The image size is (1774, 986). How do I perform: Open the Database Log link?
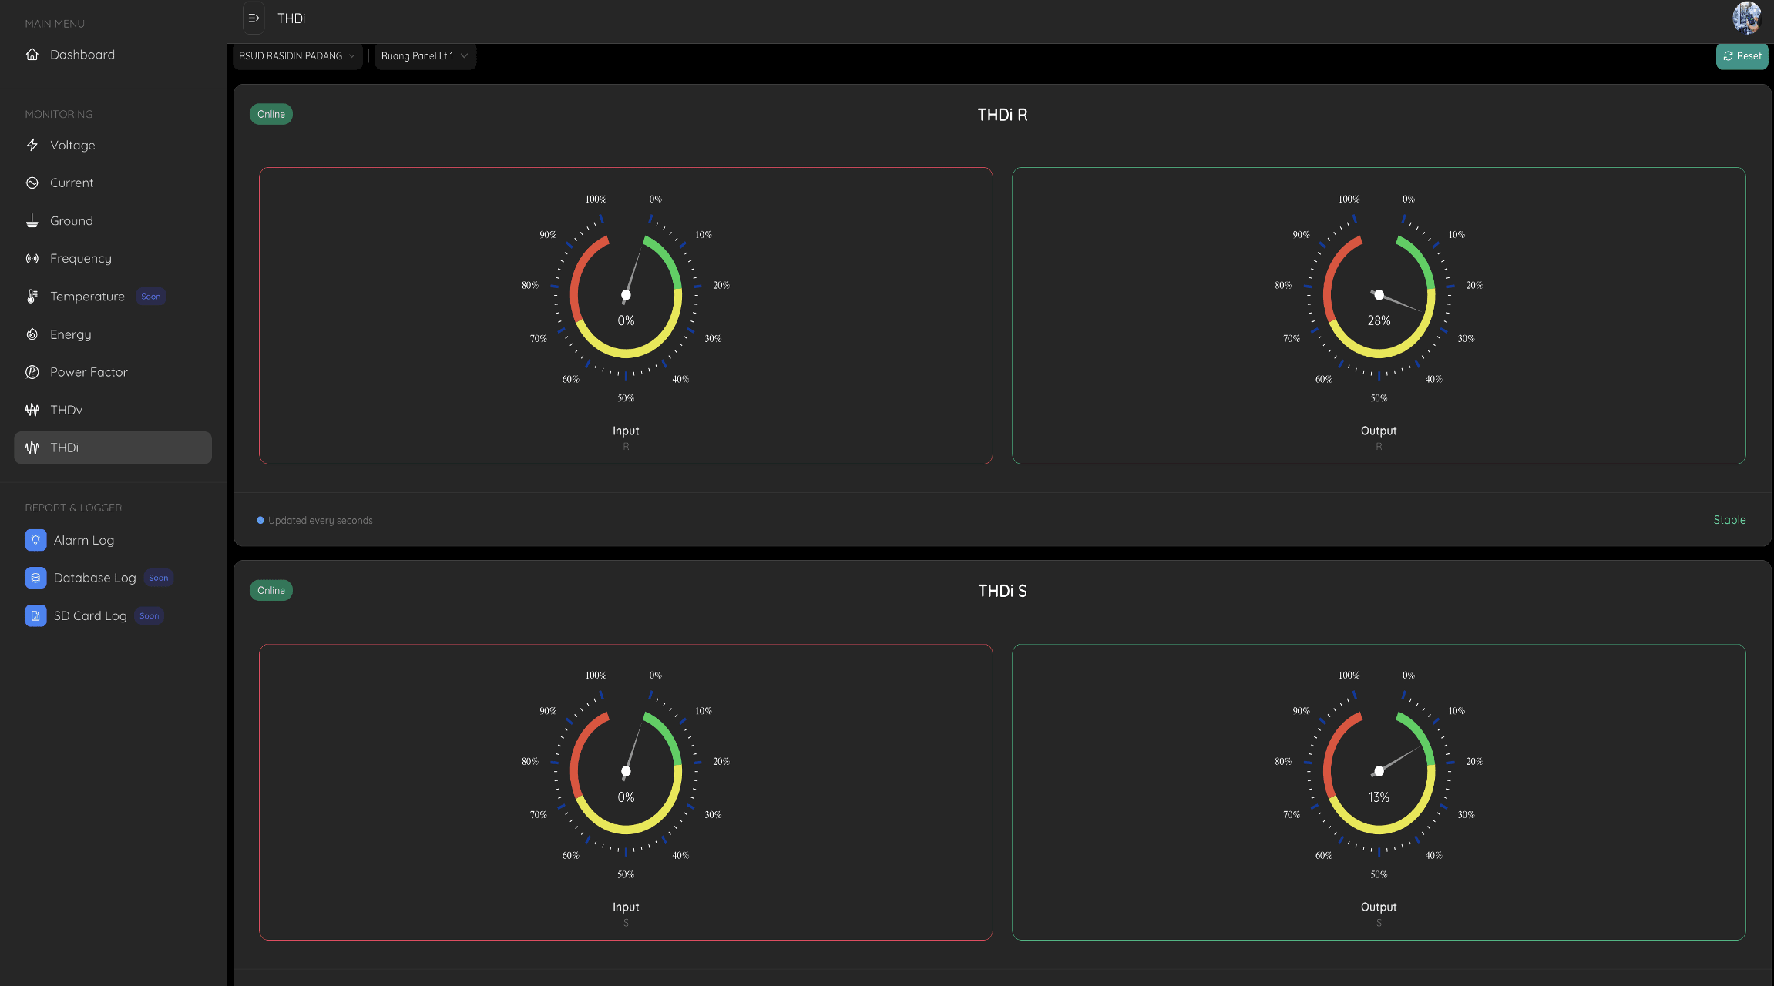[x=94, y=578]
